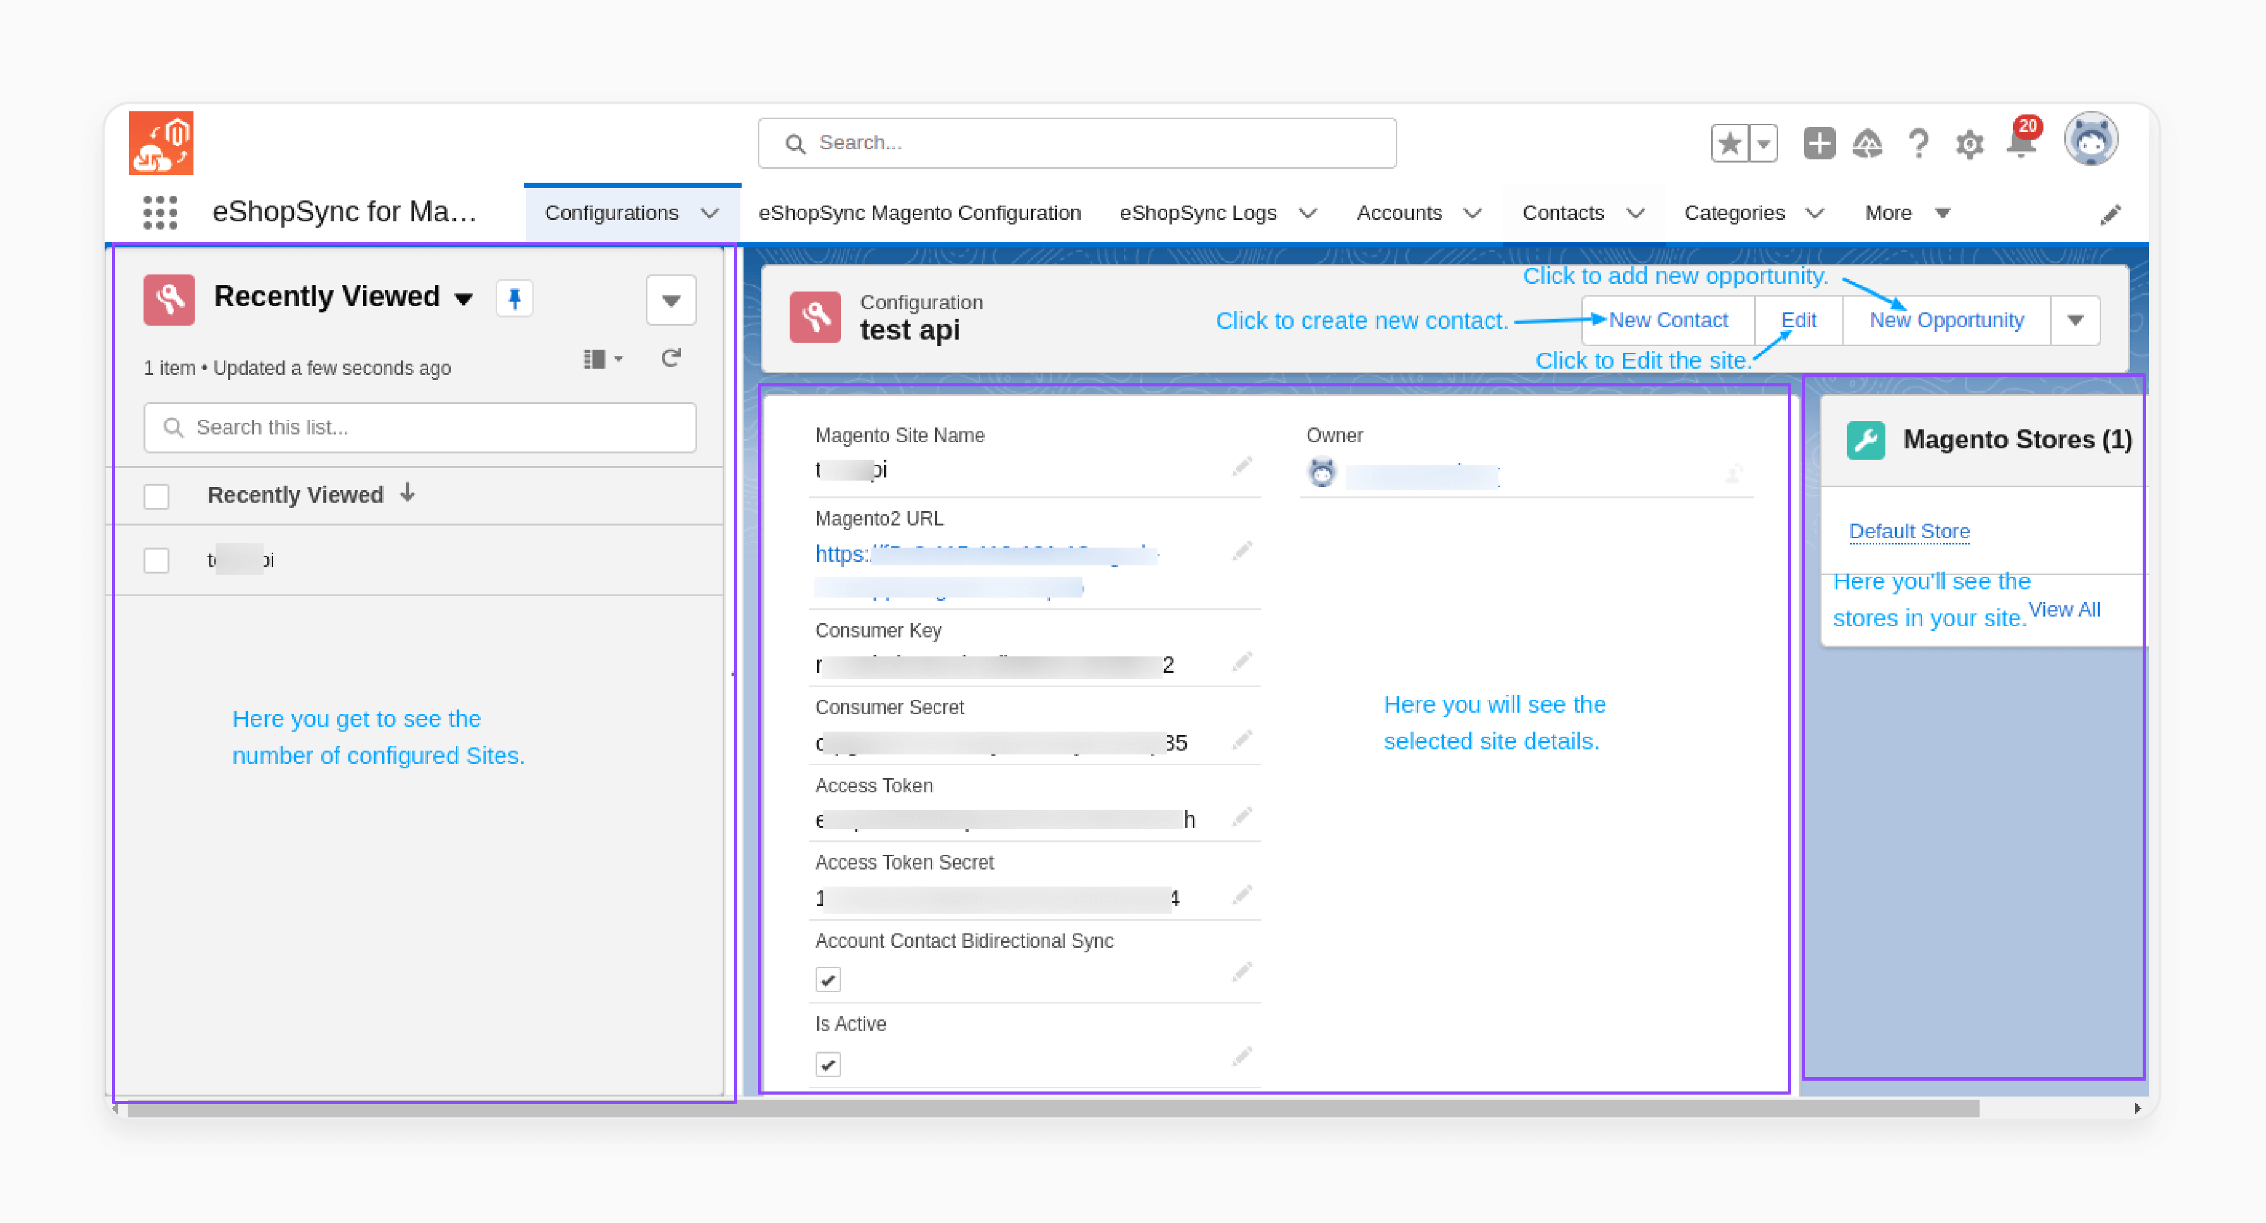The width and height of the screenshot is (2266, 1223).
Task: Click the global actions plus icon
Action: (x=1819, y=142)
